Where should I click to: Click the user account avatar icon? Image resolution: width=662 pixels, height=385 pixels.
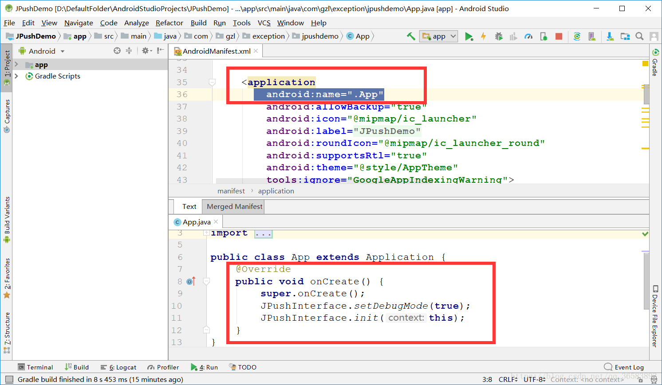[654, 36]
